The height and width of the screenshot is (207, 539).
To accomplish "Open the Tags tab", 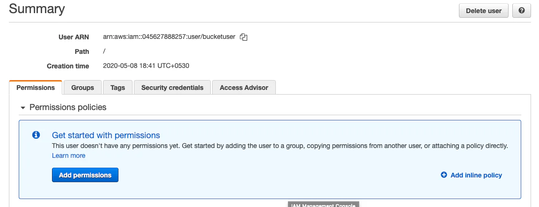I will (118, 87).
